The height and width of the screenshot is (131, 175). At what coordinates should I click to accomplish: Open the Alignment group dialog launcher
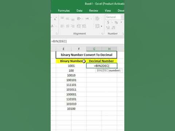click(102, 33)
